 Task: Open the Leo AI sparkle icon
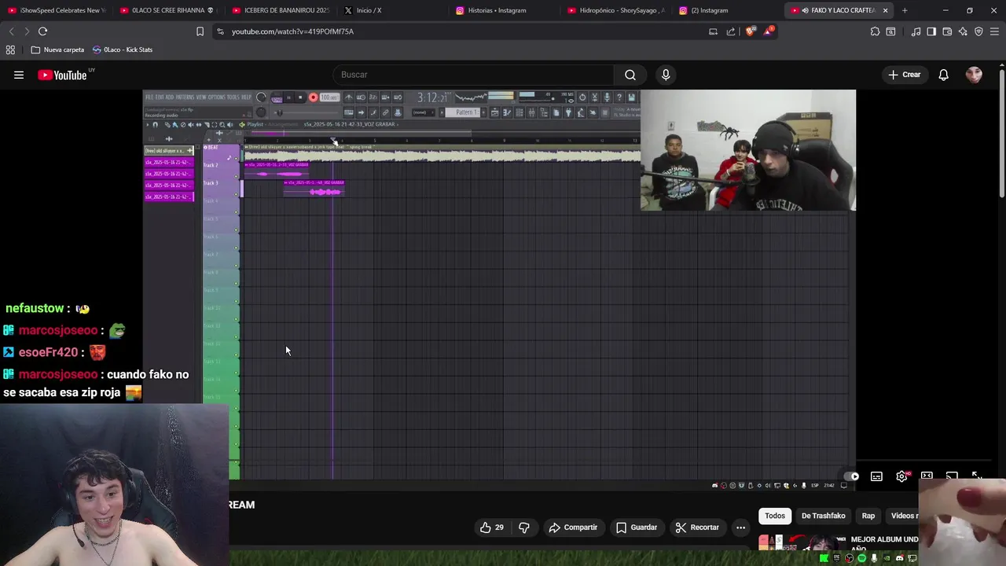click(x=963, y=31)
